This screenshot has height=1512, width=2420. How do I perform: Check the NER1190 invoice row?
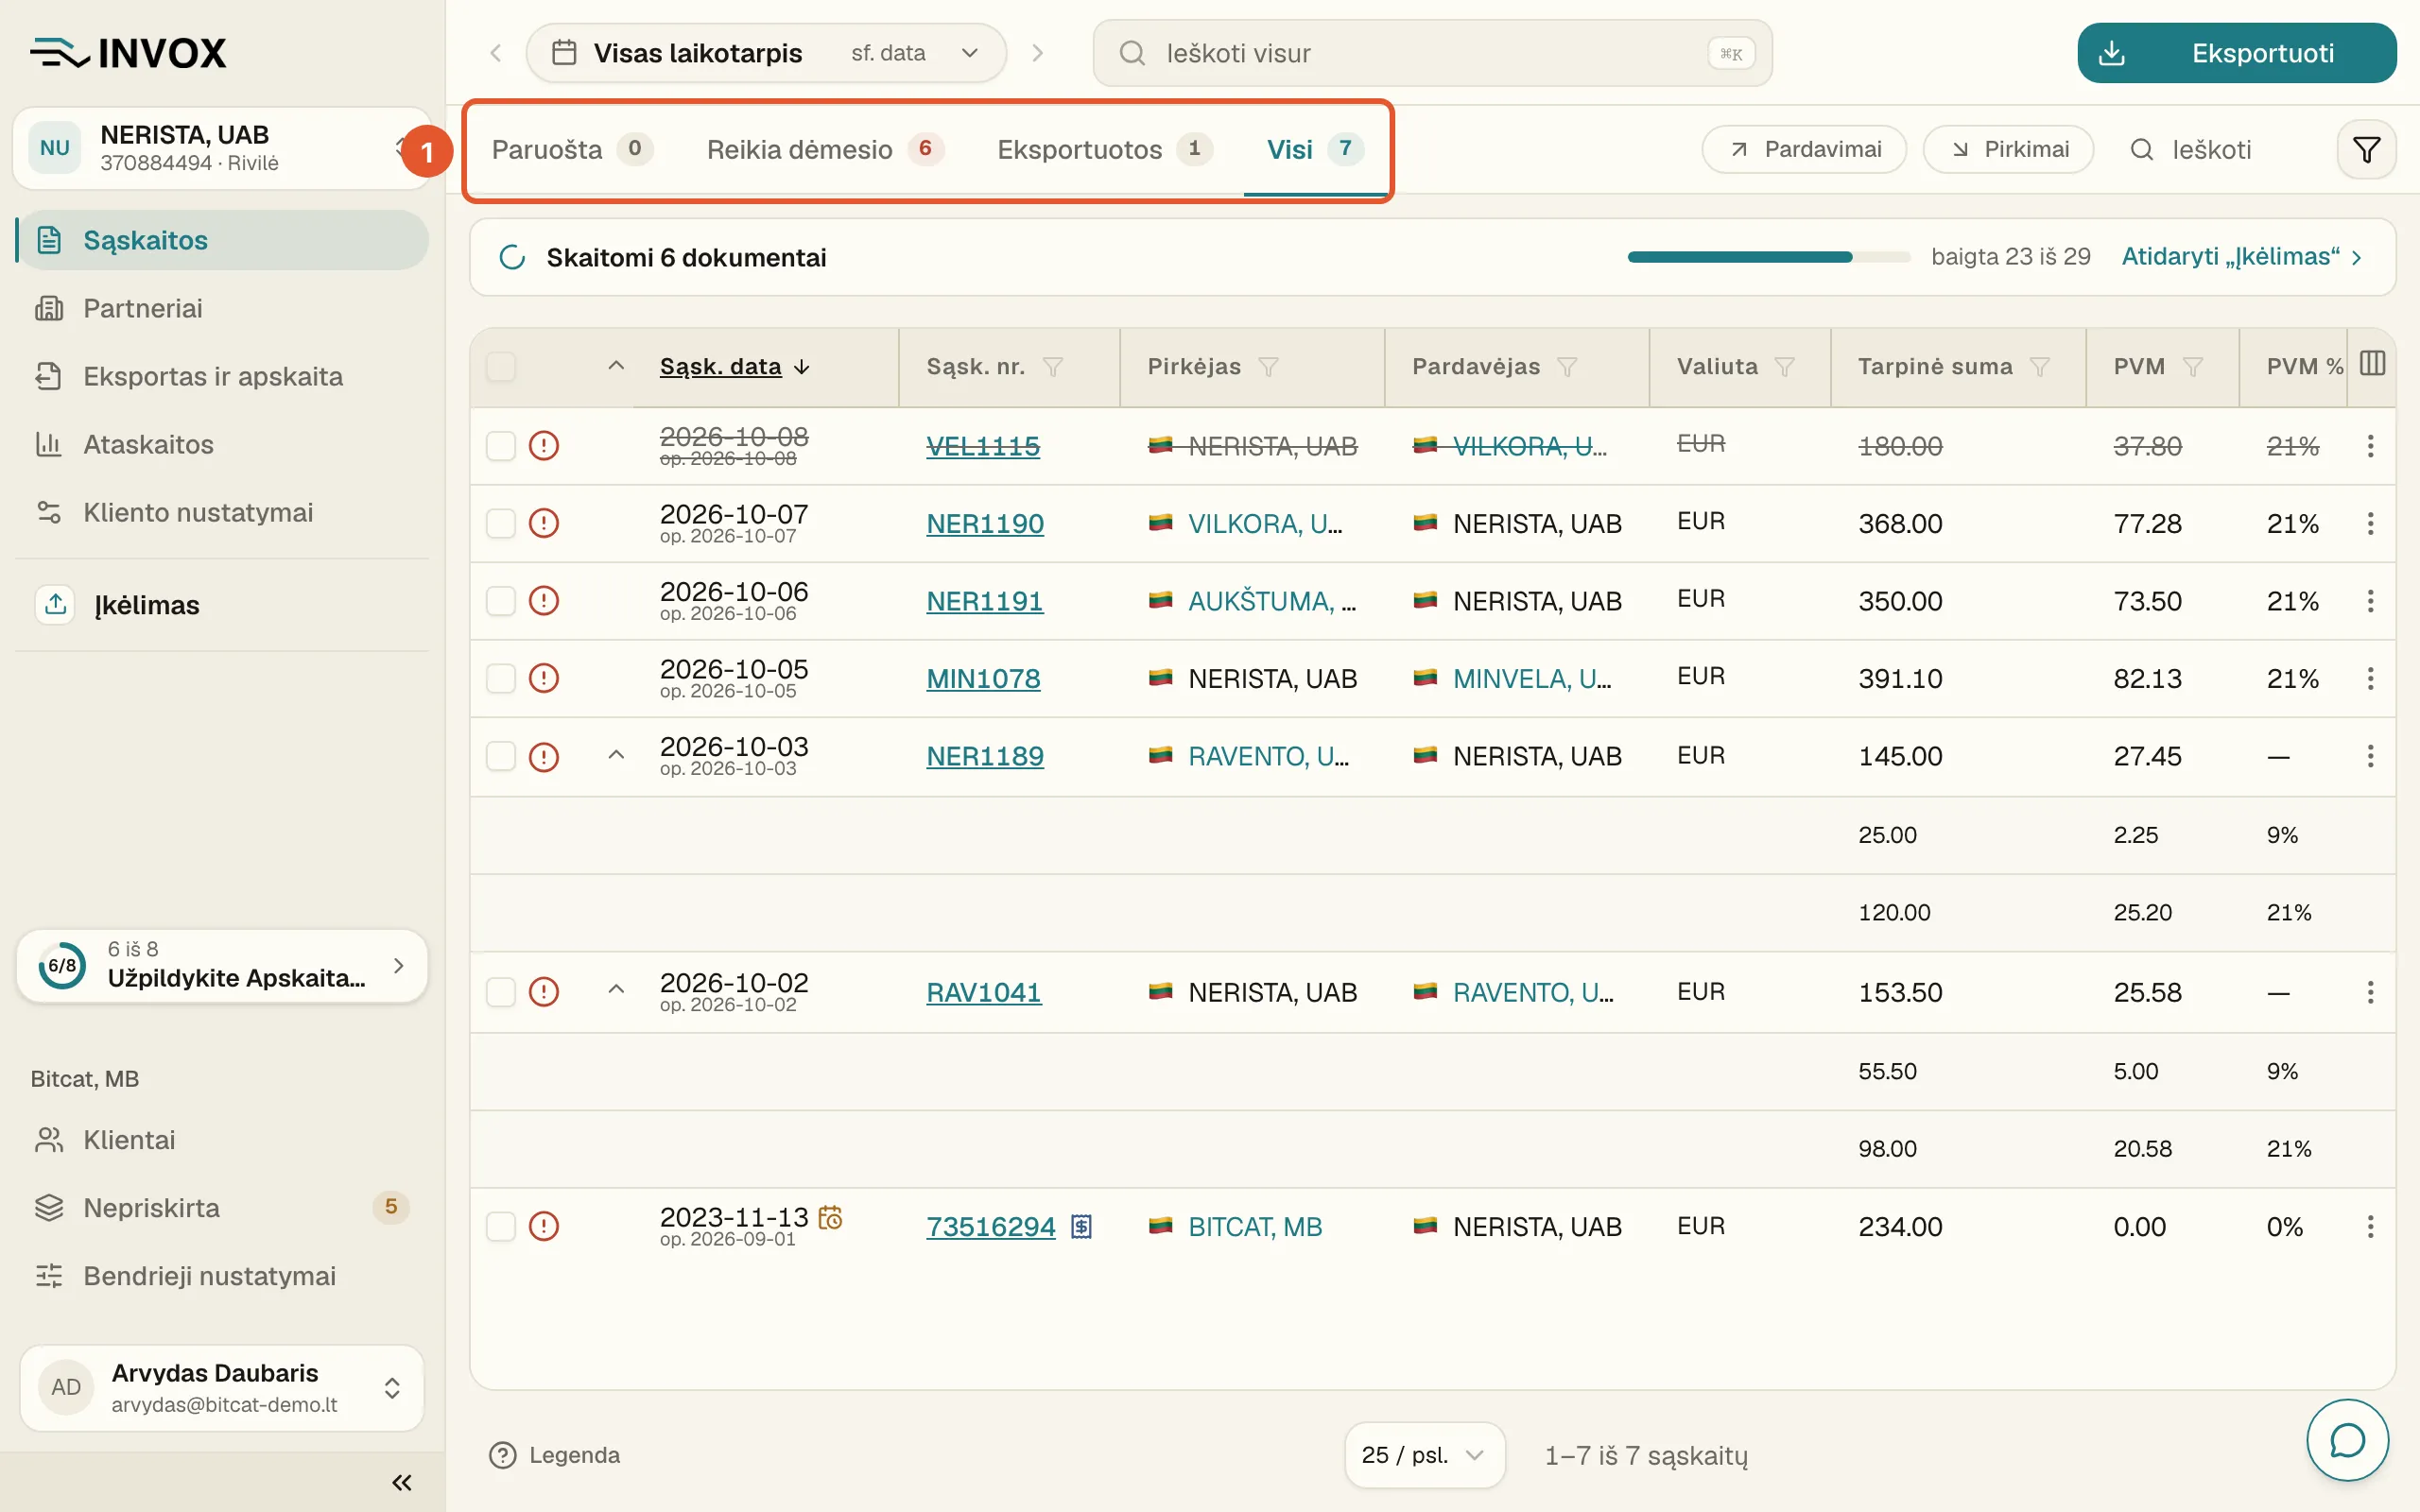tap(501, 523)
